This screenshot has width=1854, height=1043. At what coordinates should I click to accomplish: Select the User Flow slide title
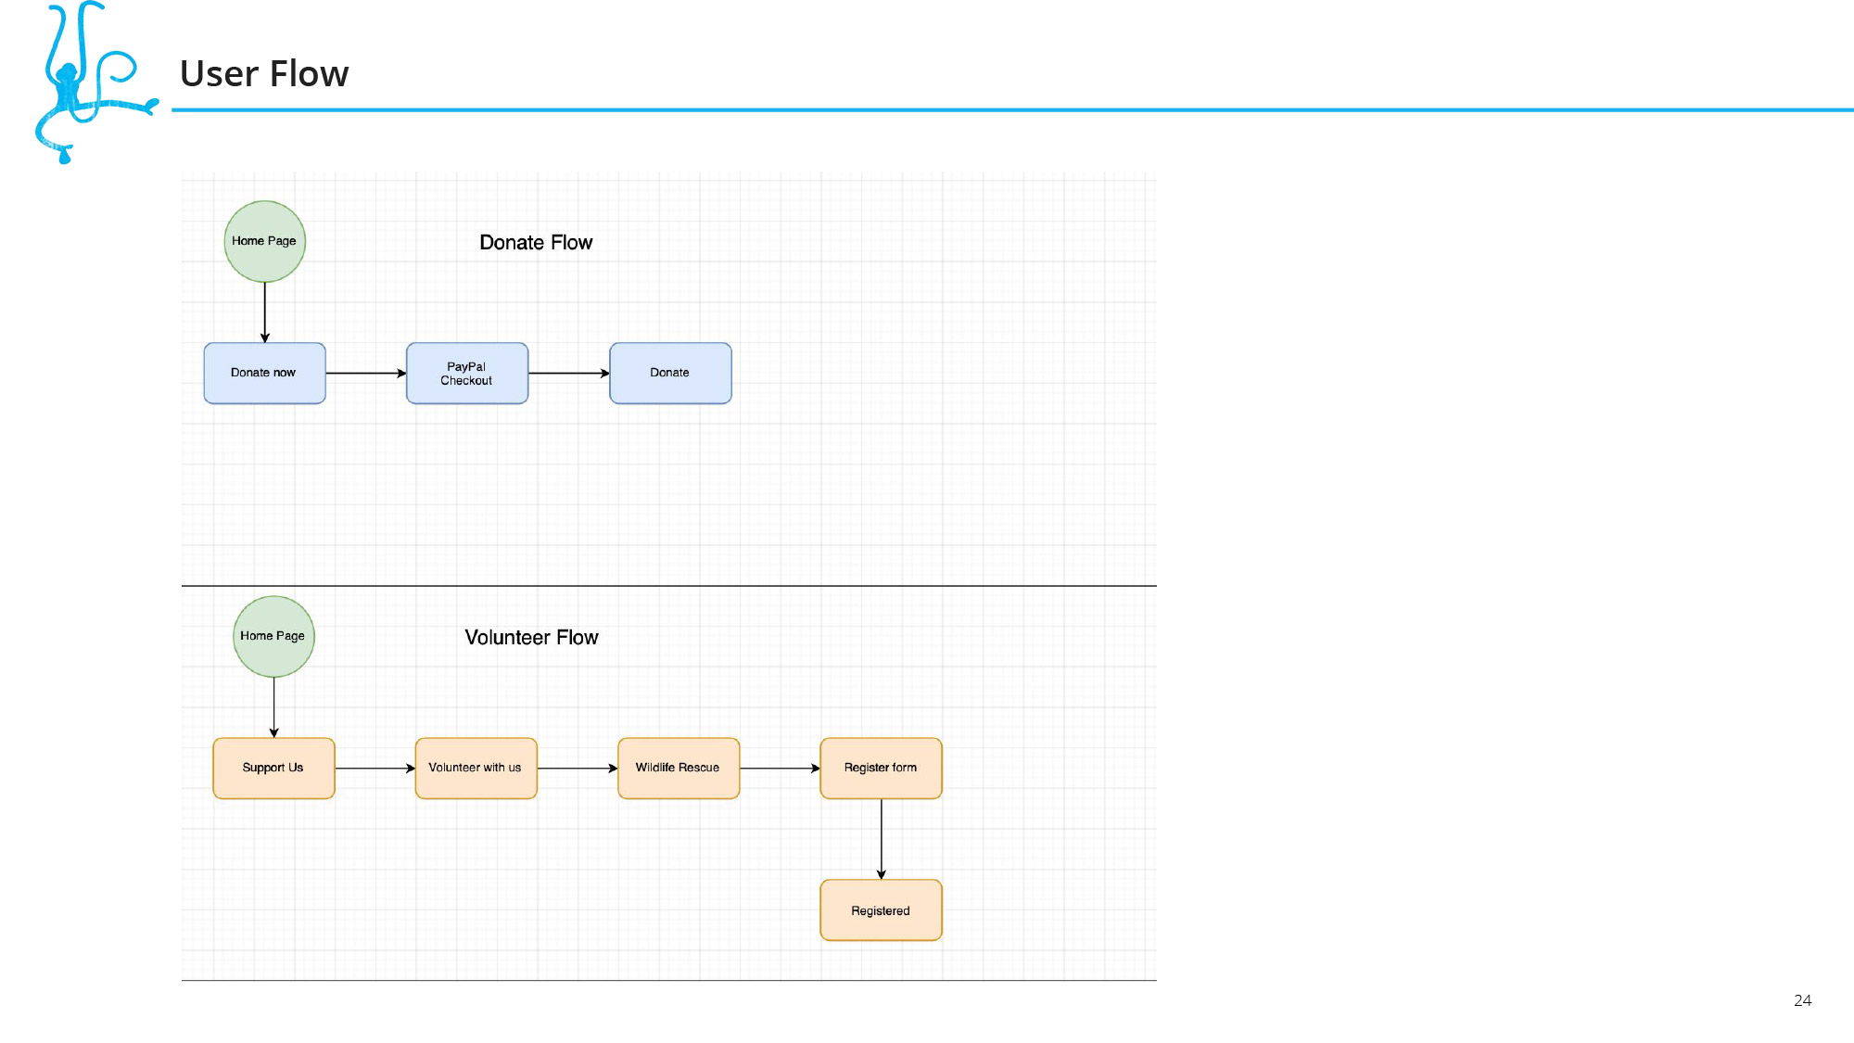(264, 74)
